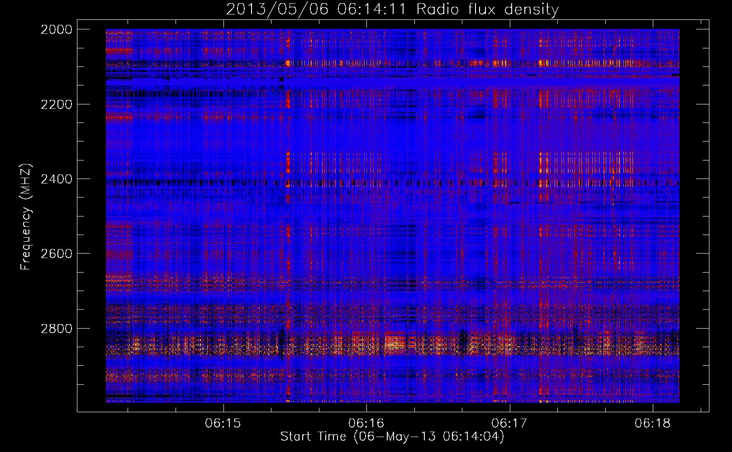The height and width of the screenshot is (452, 732).
Task: Click the 'Frequency (MHZ)' axis label
Action: coord(26,217)
